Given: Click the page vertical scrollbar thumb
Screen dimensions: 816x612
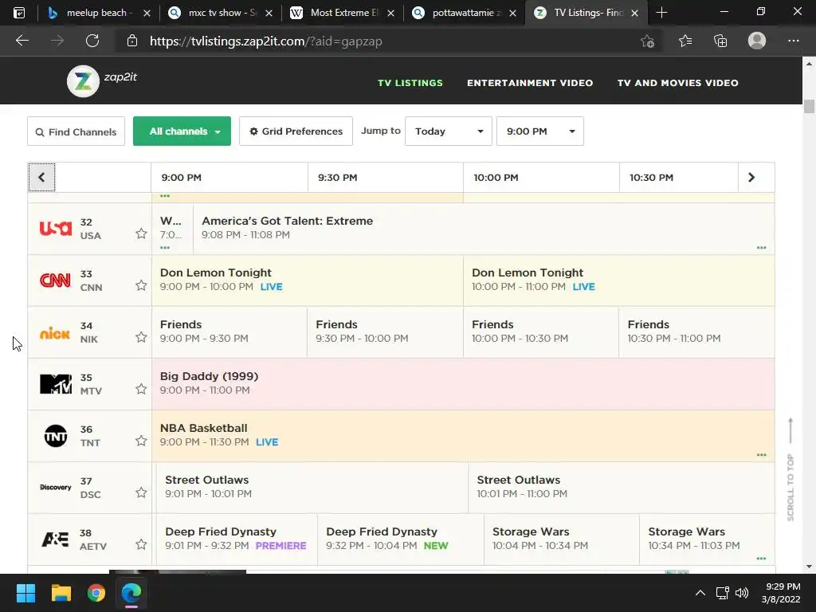Looking at the screenshot, I should coord(809,106).
